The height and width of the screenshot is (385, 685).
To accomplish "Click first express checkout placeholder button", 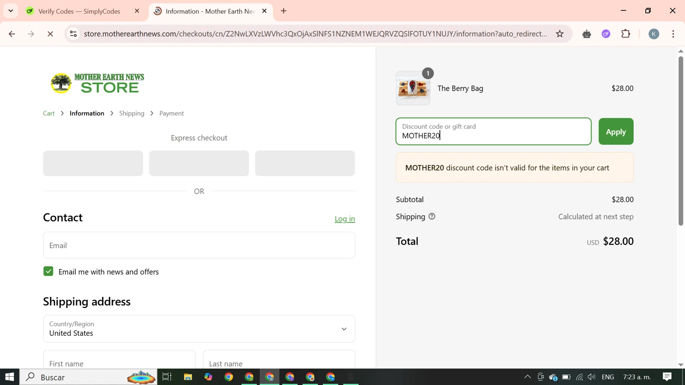I will (93, 163).
